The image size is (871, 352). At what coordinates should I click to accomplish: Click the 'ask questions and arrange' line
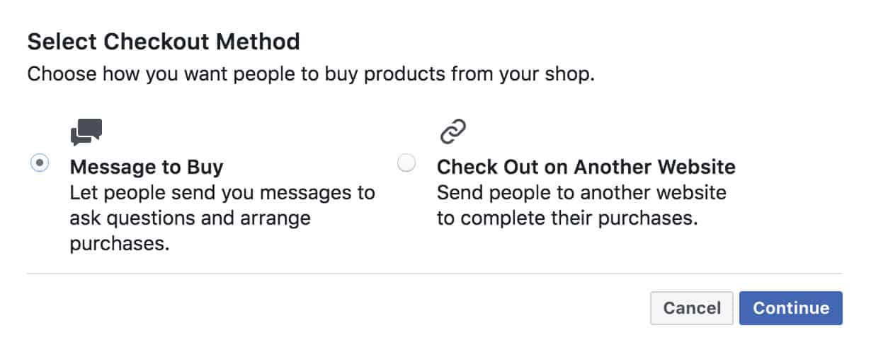pyautogui.click(x=190, y=218)
